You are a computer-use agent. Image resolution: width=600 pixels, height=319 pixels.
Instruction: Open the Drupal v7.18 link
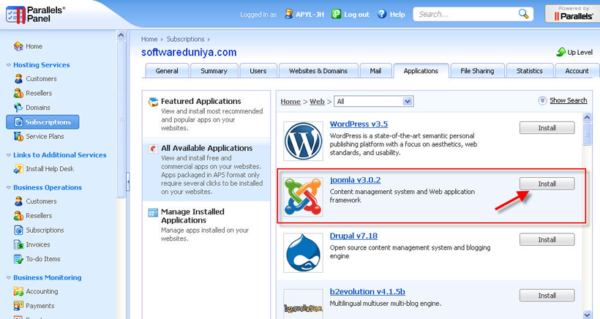coord(353,236)
